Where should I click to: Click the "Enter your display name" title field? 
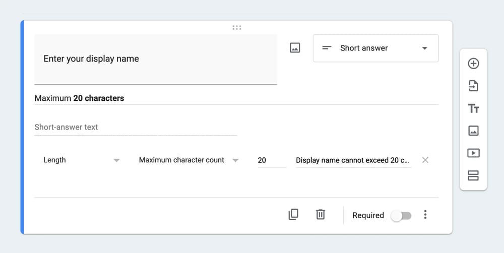click(x=155, y=59)
